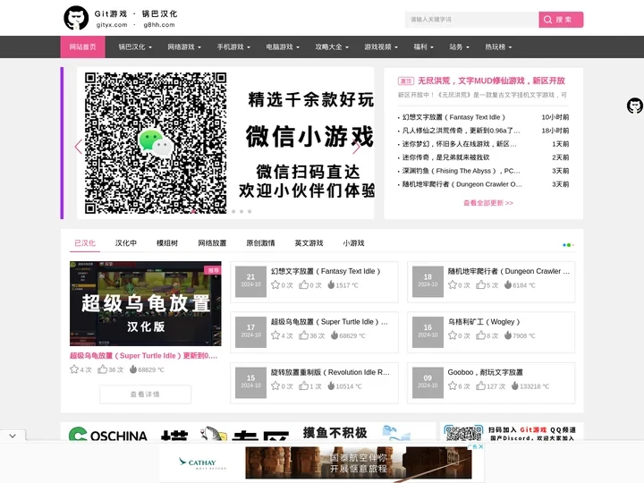Like the featured 超级乌龟放置 post thumbs-up
Screen dimensions: 644x483
click(102, 369)
